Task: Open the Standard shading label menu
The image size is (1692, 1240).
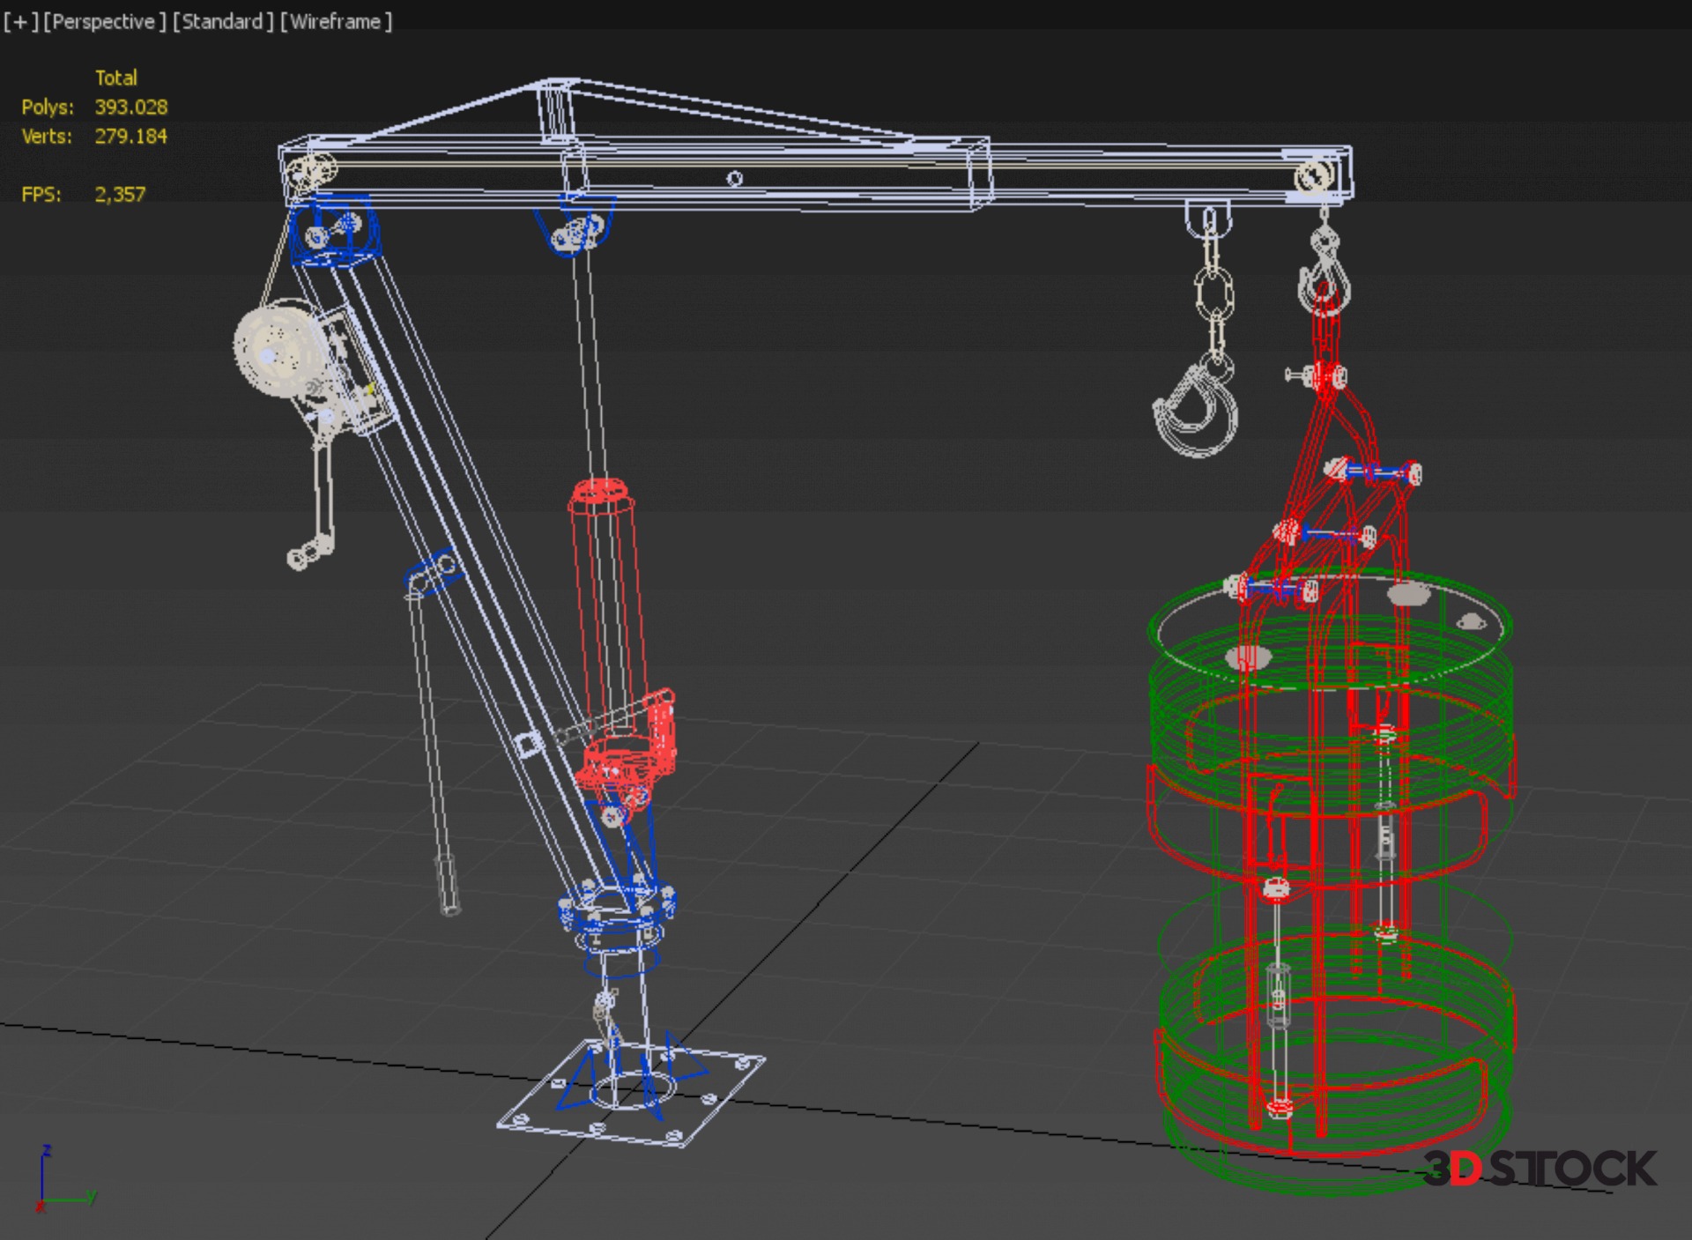Action: point(222,22)
